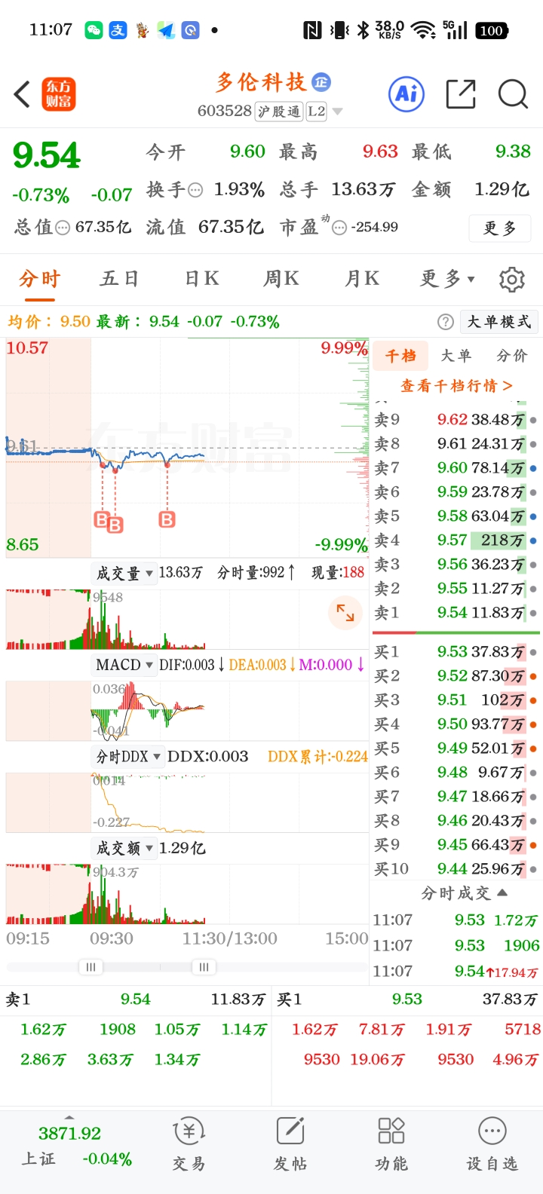
Task: Select the 买10 9.44 order row
Action: point(456,869)
